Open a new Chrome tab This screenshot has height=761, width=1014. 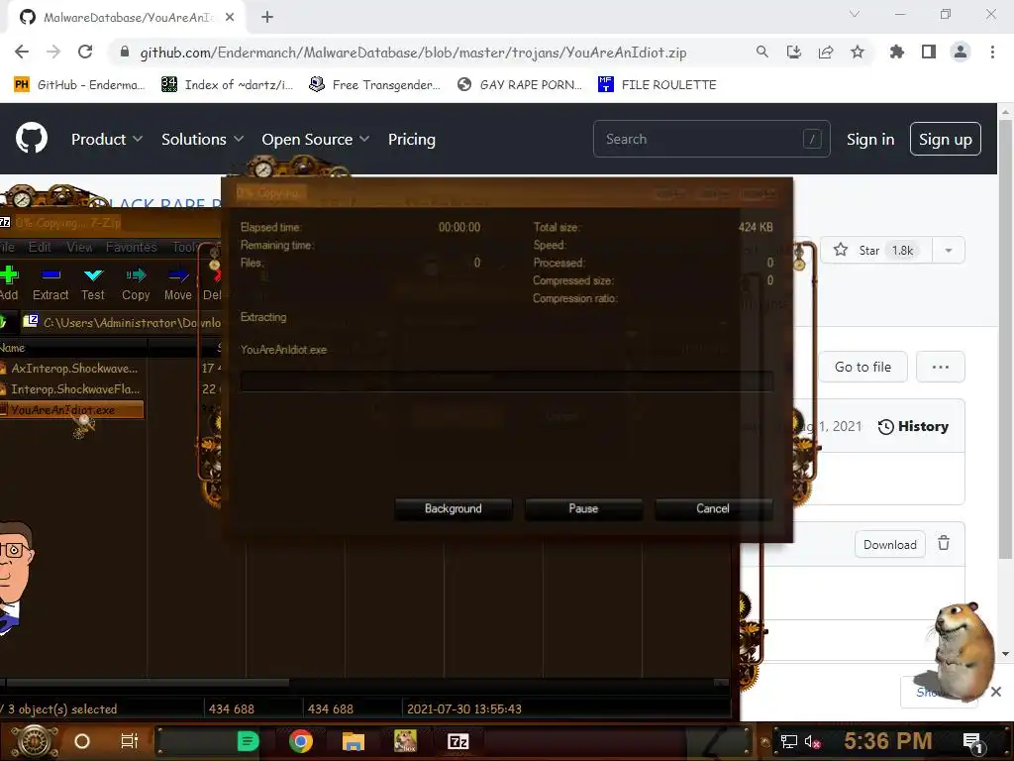click(x=267, y=17)
